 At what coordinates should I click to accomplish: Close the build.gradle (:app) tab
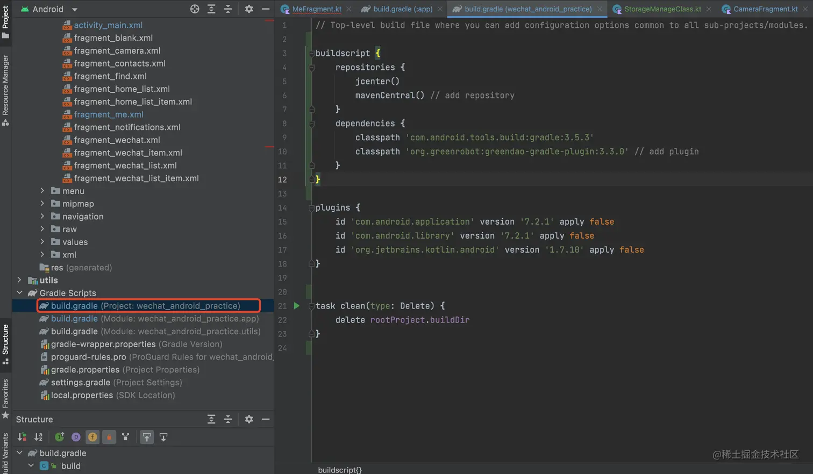[x=440, y=9]
